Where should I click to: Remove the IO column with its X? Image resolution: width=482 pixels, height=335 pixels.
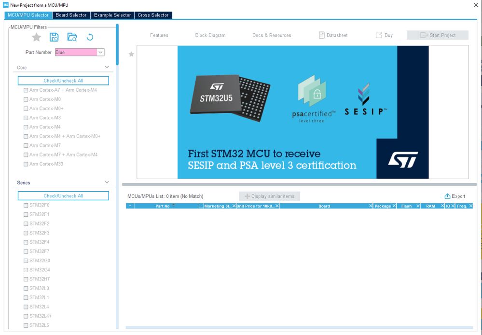click(453, 206)
